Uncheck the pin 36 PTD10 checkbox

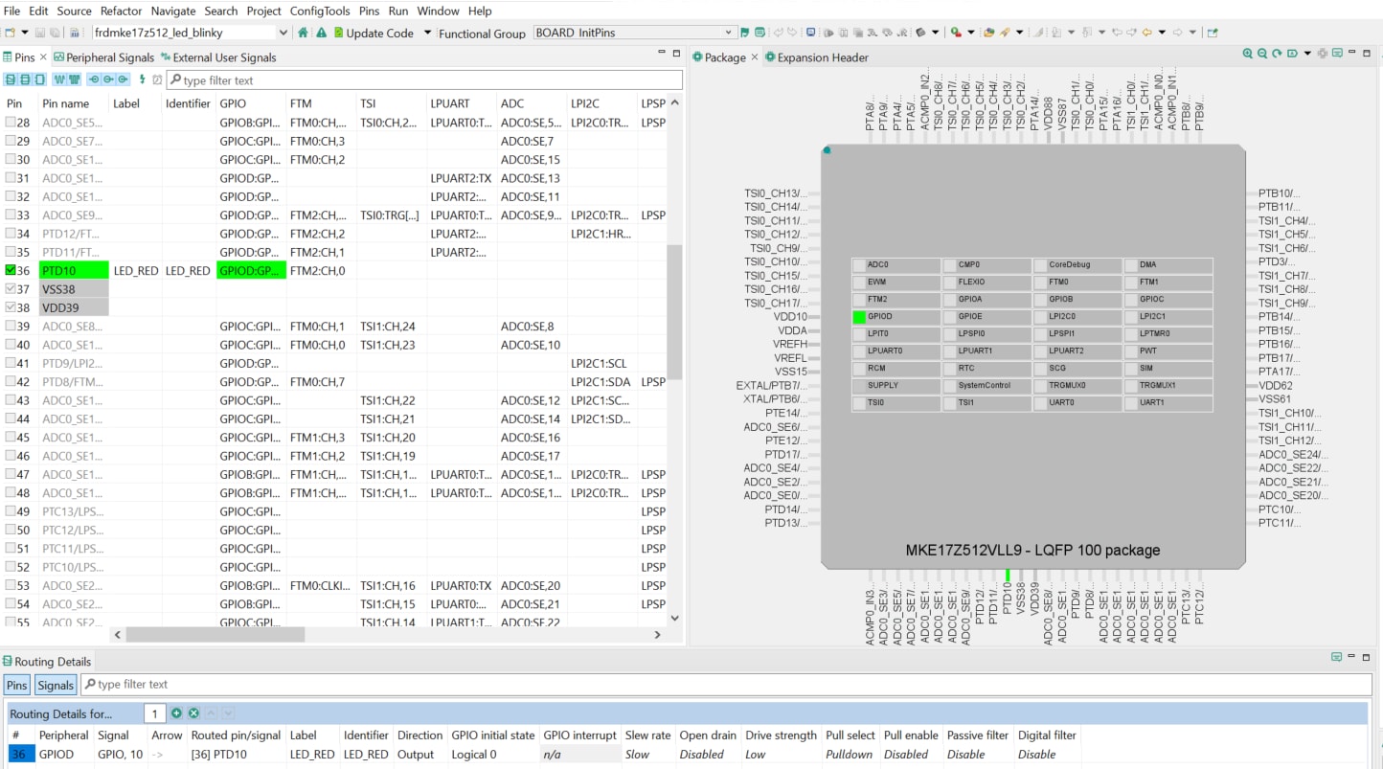[x=11, y=271]
